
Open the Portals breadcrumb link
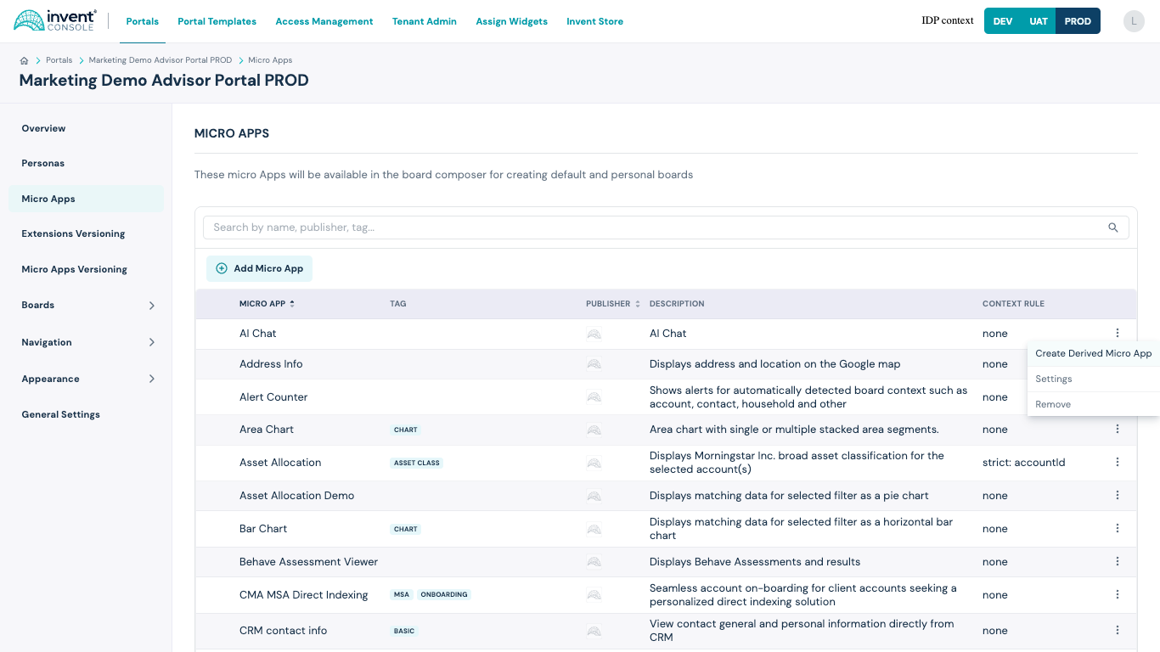59,60
